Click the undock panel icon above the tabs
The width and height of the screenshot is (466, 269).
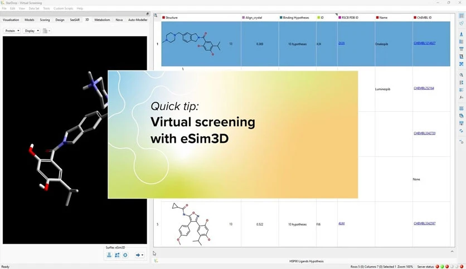pyautogui.click(x=147, y=14)
